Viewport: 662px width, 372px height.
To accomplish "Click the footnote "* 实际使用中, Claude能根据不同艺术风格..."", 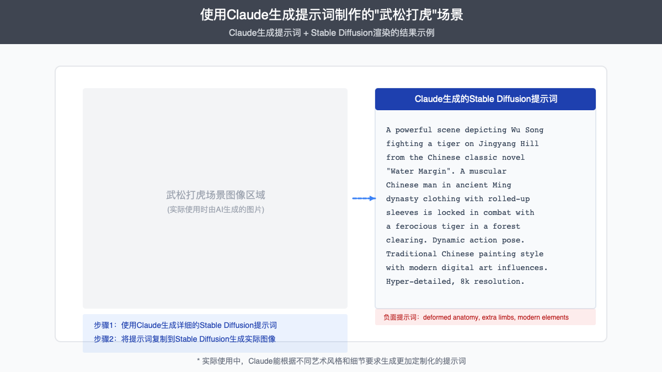I will click(x=331, y=361).
